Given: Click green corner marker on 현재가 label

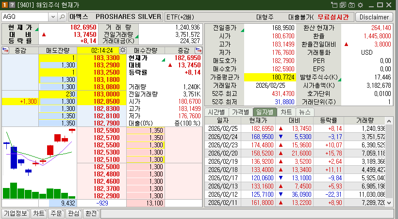Looking at the screenshot, I should [37, 29].
